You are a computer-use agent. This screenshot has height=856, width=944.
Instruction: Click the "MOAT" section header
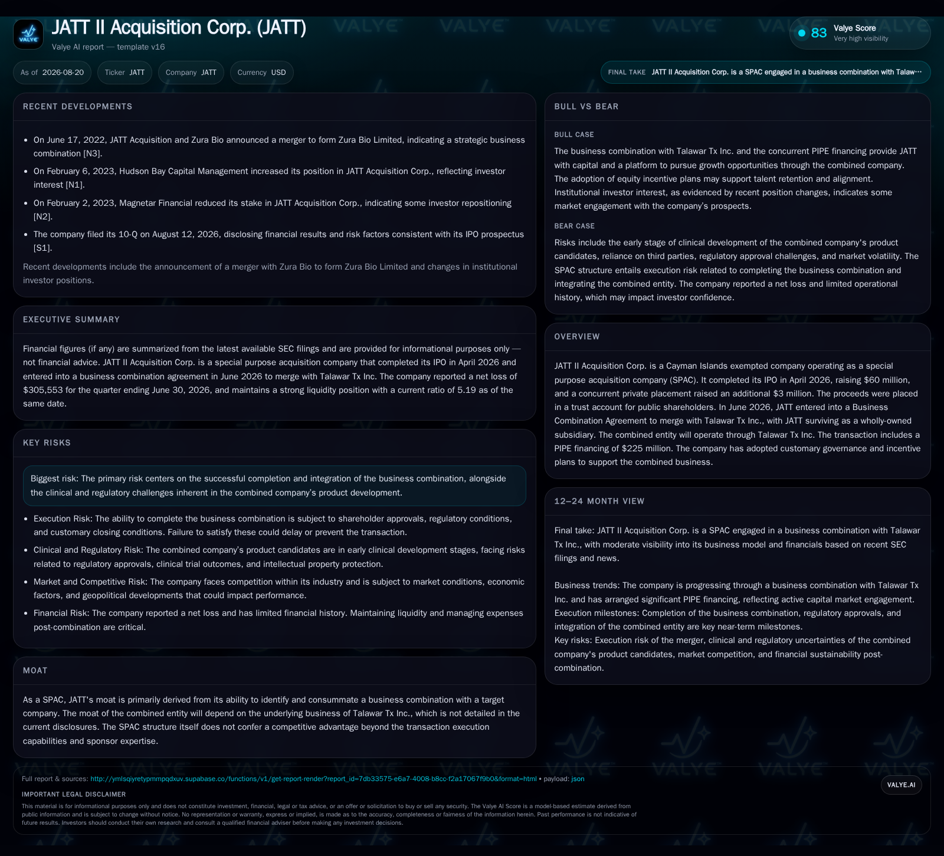(35, 671)
